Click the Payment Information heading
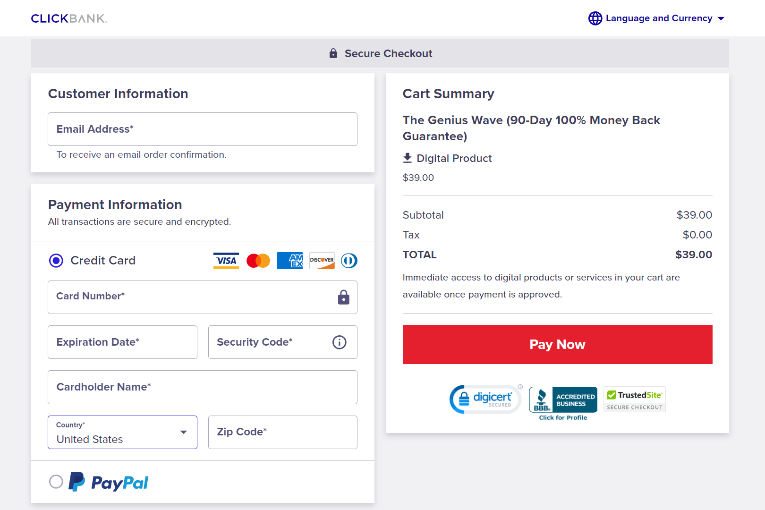Screen dimensions: 765x510 (x=115, y=204)
